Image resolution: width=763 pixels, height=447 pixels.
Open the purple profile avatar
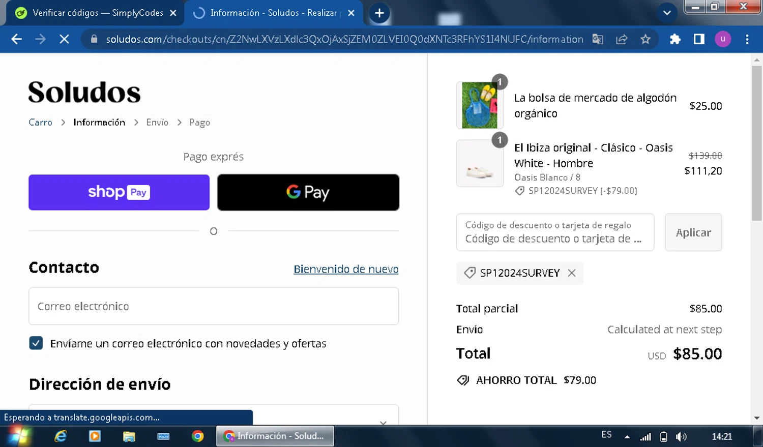723,39
